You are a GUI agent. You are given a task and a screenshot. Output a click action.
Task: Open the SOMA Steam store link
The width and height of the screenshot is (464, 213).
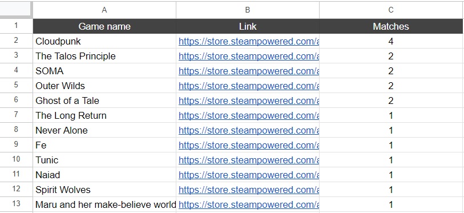[249, 71]
